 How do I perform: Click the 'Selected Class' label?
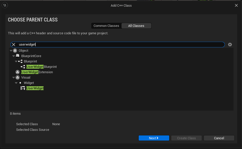point(27,124)
